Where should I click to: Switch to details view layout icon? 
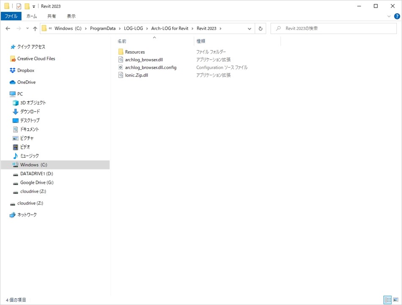pos(387,300)
